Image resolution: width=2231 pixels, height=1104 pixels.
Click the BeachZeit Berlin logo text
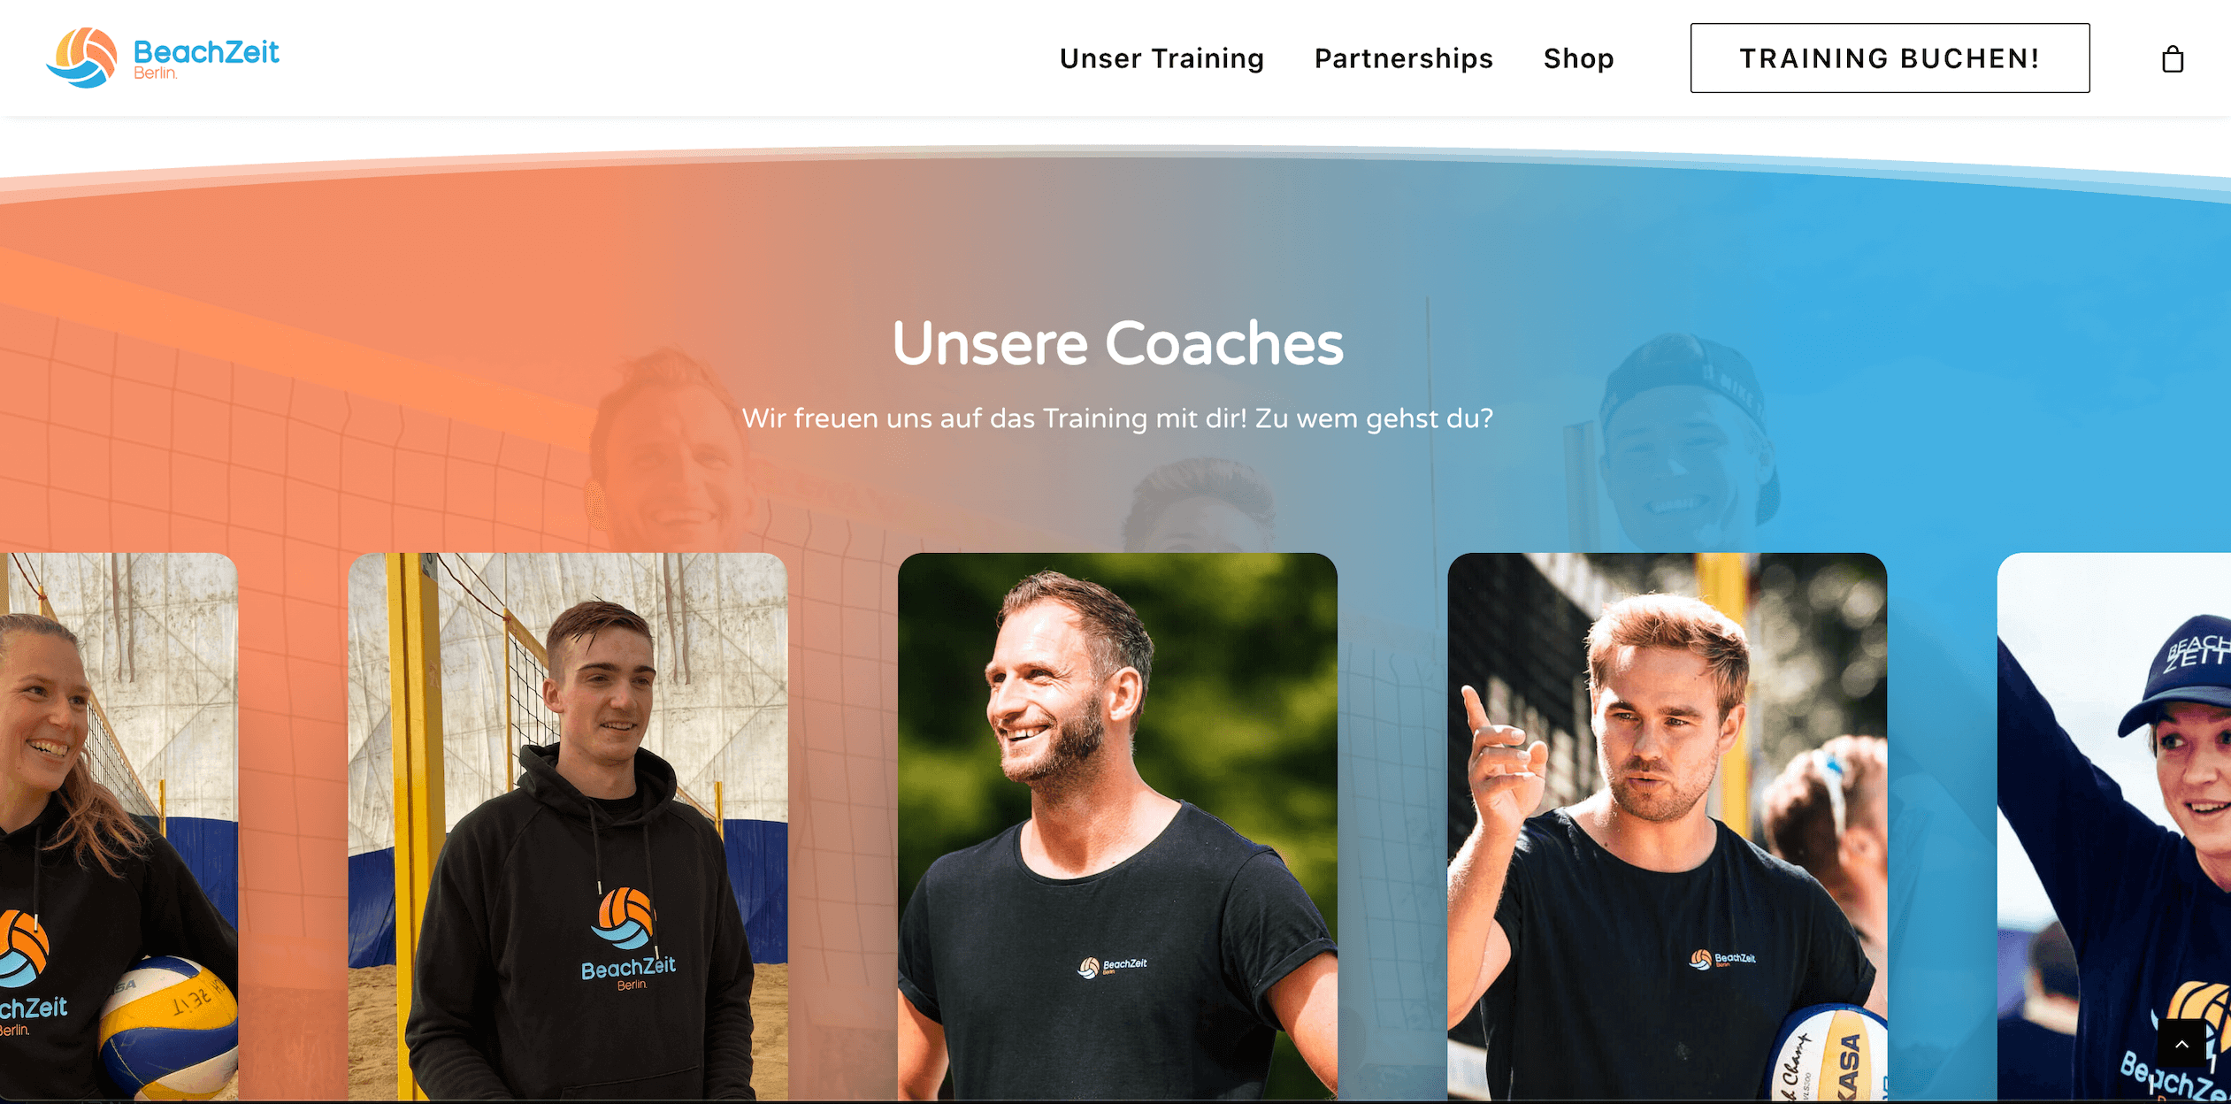click(x=206, y=57)
